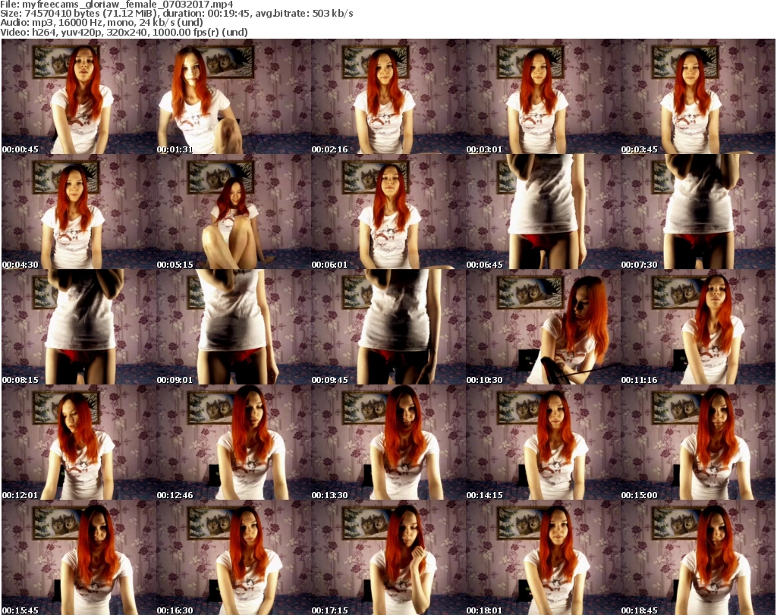Click the 'Size: 74570410 bytes' info line

pyautogui.click(x=176, y=14)
